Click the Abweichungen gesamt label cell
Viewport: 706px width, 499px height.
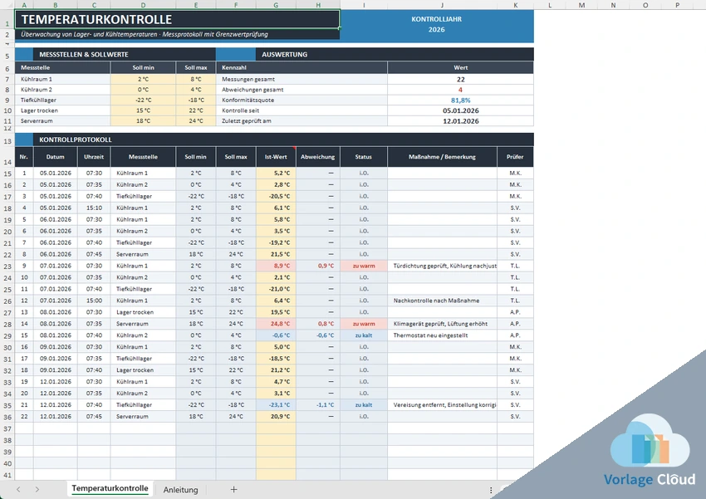point(302,90)
